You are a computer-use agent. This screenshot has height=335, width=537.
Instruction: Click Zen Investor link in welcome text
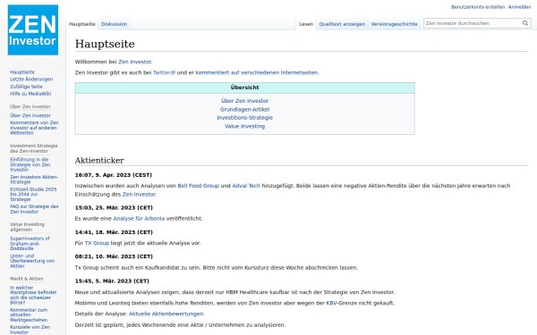pos(134,62)
